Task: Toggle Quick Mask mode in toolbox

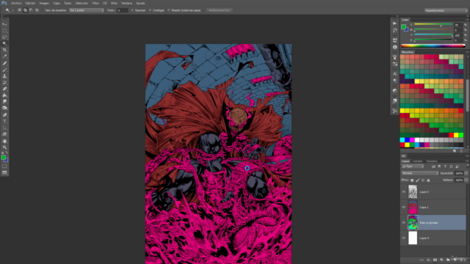Action: pos(4,166)
